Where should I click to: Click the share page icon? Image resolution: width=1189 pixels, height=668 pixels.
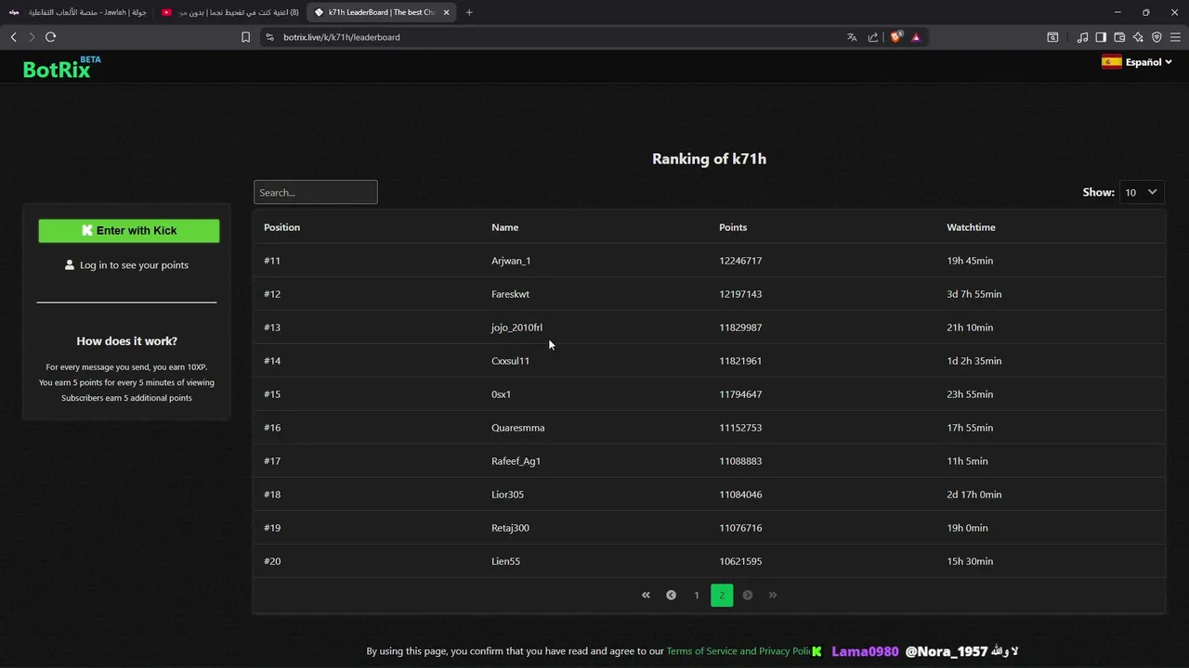[x=873, y=37]
